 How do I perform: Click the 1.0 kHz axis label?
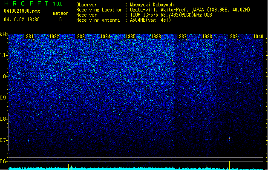(3, 76)
